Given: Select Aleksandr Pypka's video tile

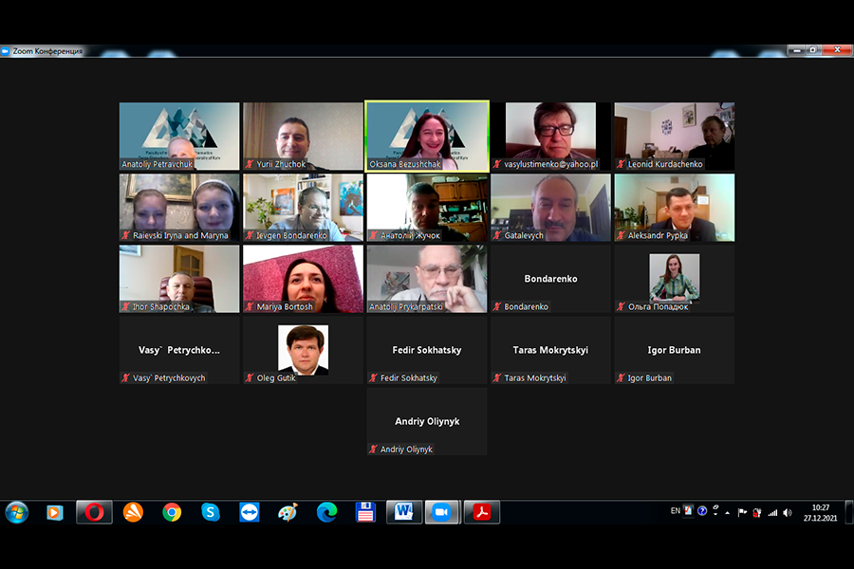Looking at the screenshot, I should (x=675, y=208).
